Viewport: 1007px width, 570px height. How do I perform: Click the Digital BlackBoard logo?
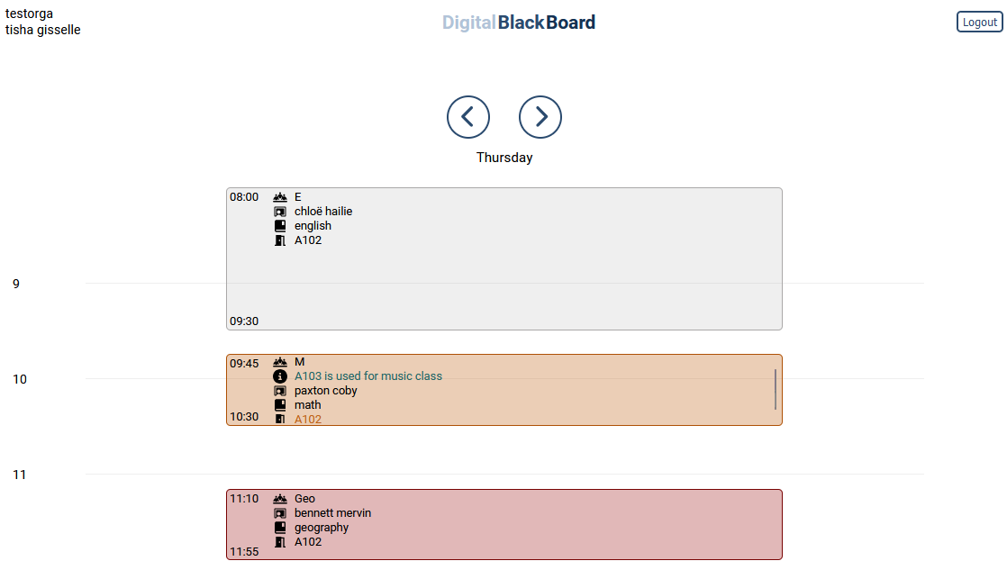coord(518,23)
